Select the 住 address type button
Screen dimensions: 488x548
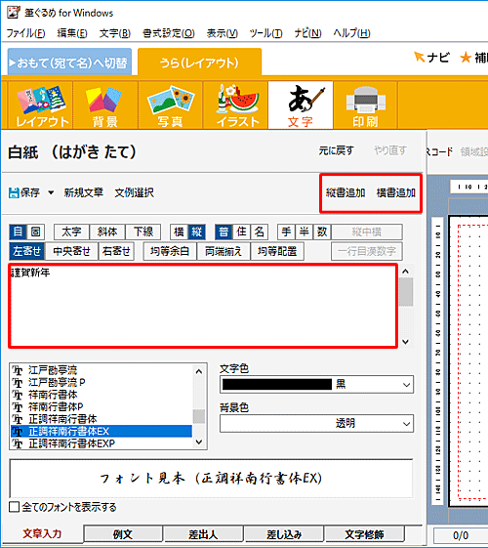[x=241, y=232]
